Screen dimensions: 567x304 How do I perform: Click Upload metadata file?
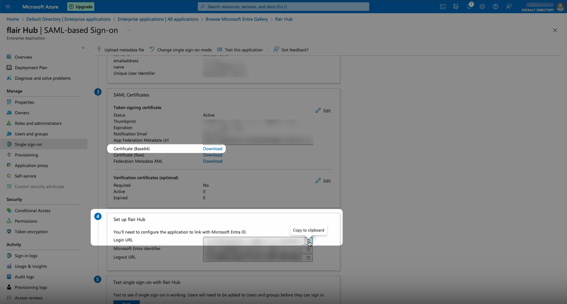click(121, 50)
